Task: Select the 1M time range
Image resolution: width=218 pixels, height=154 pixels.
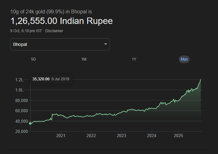Action: pyautogui.click(x=84, y=59)
